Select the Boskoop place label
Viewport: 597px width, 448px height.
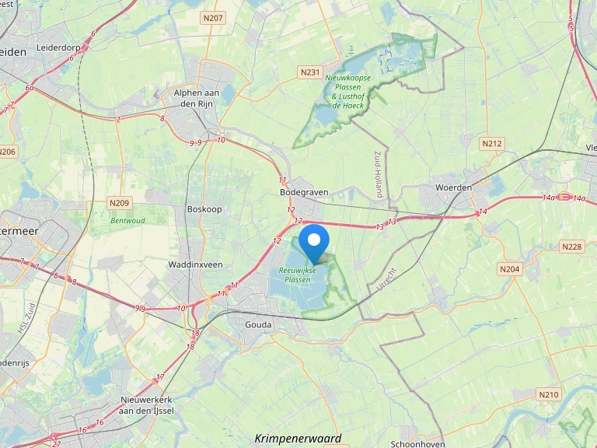pos(204,209)
